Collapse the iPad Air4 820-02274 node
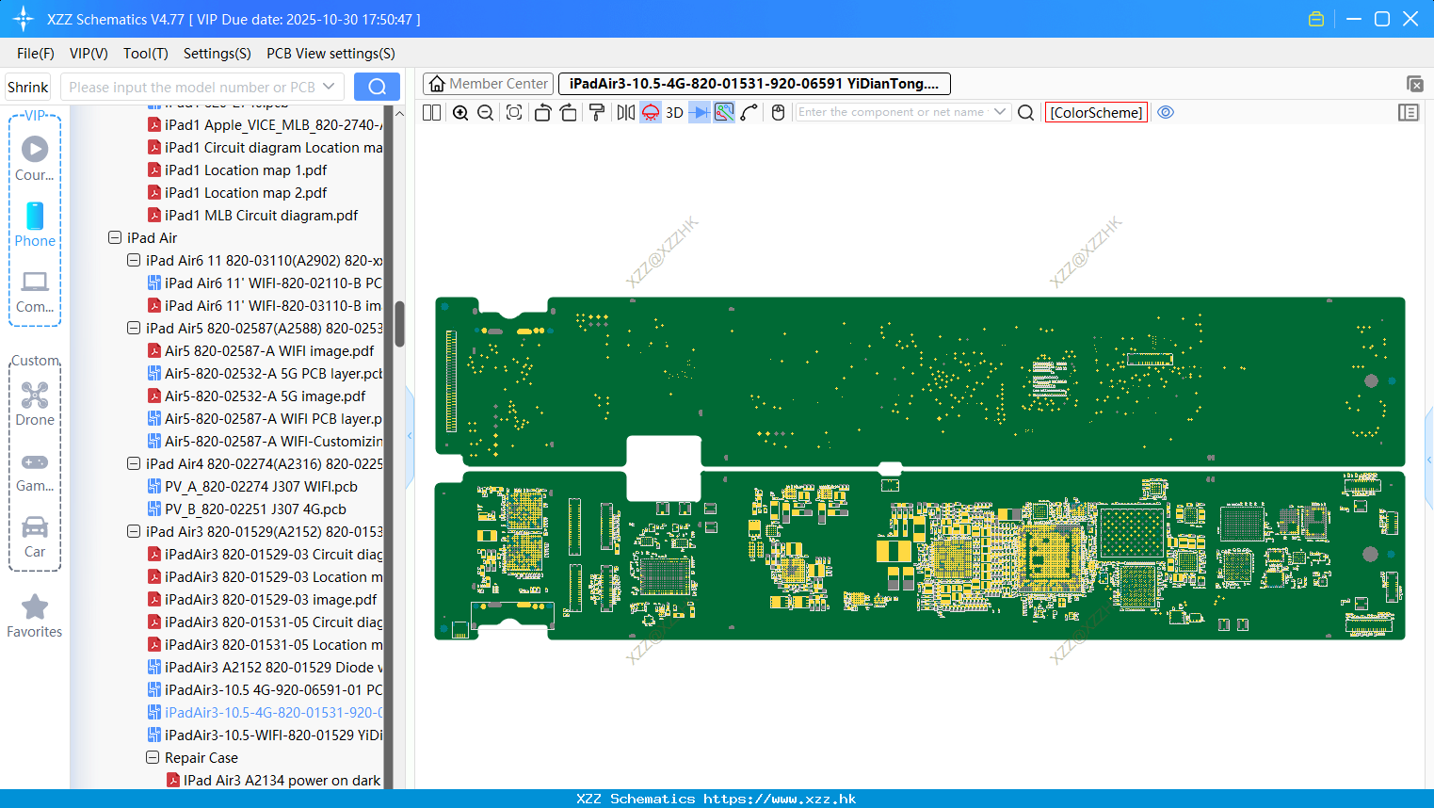 coord(134,464)
